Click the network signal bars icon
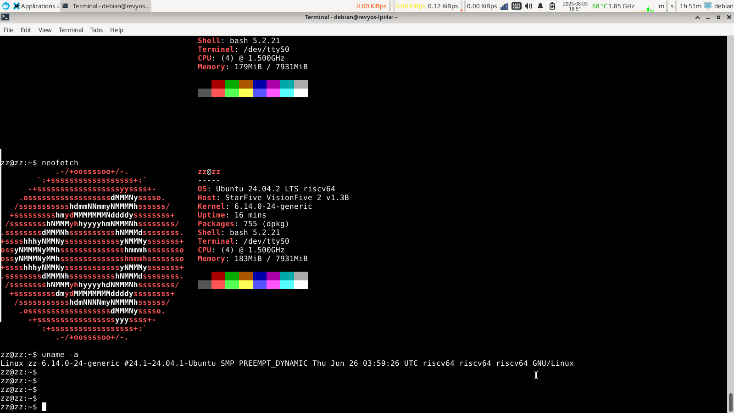This screenshot has width=734, height=413. pos(504,6)
